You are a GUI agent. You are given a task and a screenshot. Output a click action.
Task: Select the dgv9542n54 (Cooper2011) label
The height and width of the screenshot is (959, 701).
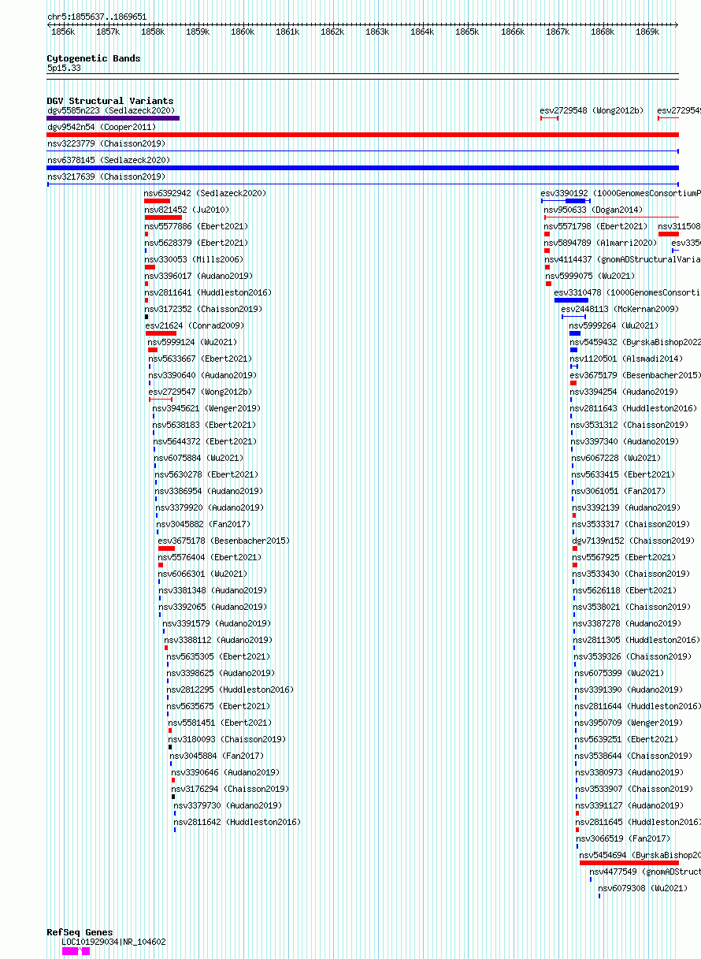[x=102, y=127]
